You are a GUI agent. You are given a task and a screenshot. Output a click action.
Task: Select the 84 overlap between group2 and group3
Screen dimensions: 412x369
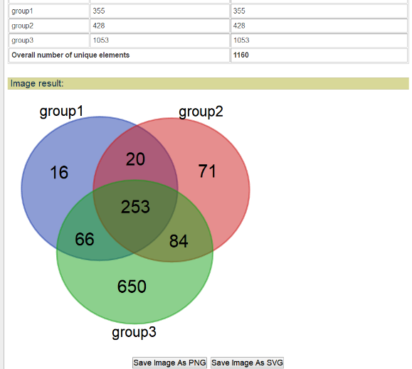[179, 241]
